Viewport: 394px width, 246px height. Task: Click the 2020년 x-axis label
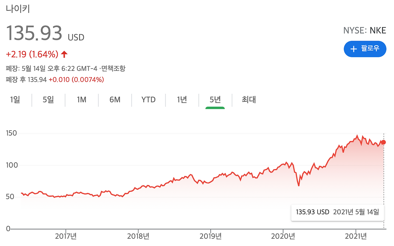[x=283, y=236]
